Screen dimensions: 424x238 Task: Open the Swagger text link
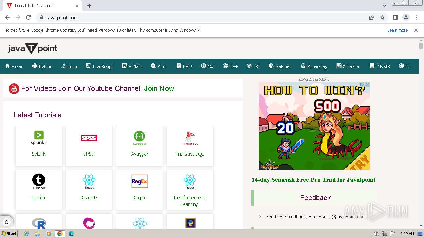pos(139,154)
